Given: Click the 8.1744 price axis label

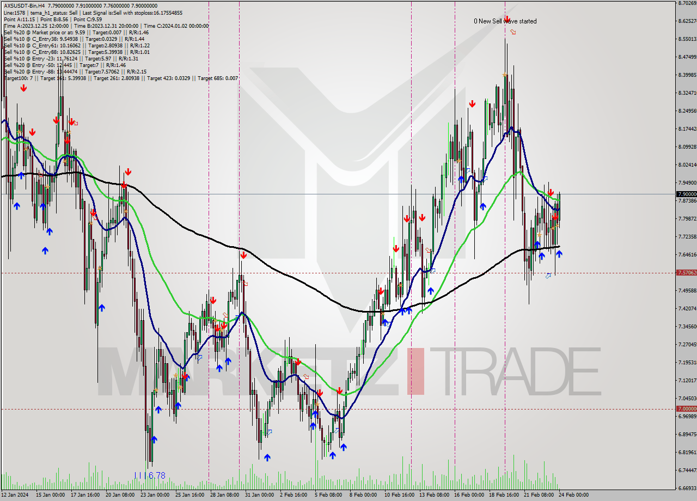Looking at the screenshot, I should point(688,129).
